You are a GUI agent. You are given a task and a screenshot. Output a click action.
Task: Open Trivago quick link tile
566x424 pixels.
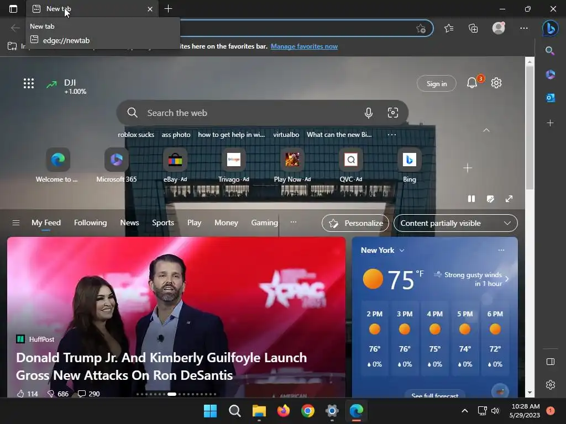click(x=234, y=166)
